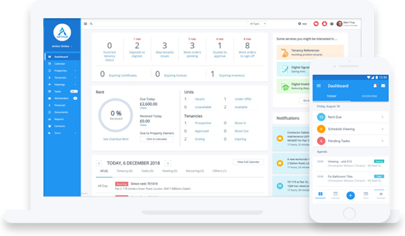Viewport: 405px width, 236px height.
Task: Switch to the Overview tab on the phone
Action: (369, 96)
